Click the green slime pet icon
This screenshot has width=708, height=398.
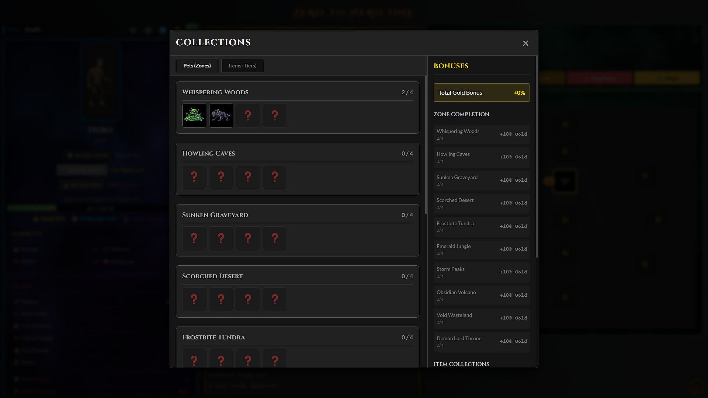point(194,116)
